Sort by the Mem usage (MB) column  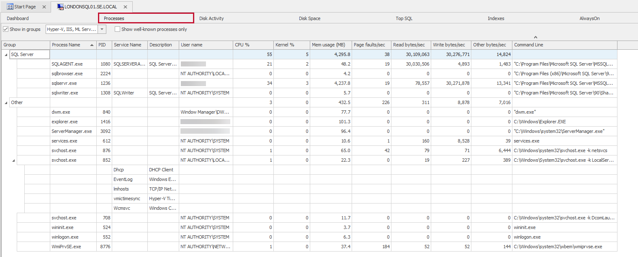(x=329, y=45)
